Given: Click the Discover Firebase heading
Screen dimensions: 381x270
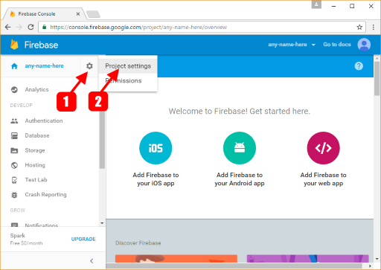Looking at the screenshot, I should tap(138, 243).
